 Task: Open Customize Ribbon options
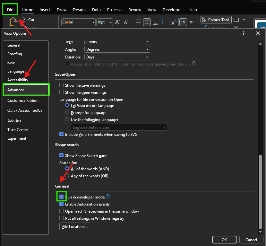[x=26, y=101]
